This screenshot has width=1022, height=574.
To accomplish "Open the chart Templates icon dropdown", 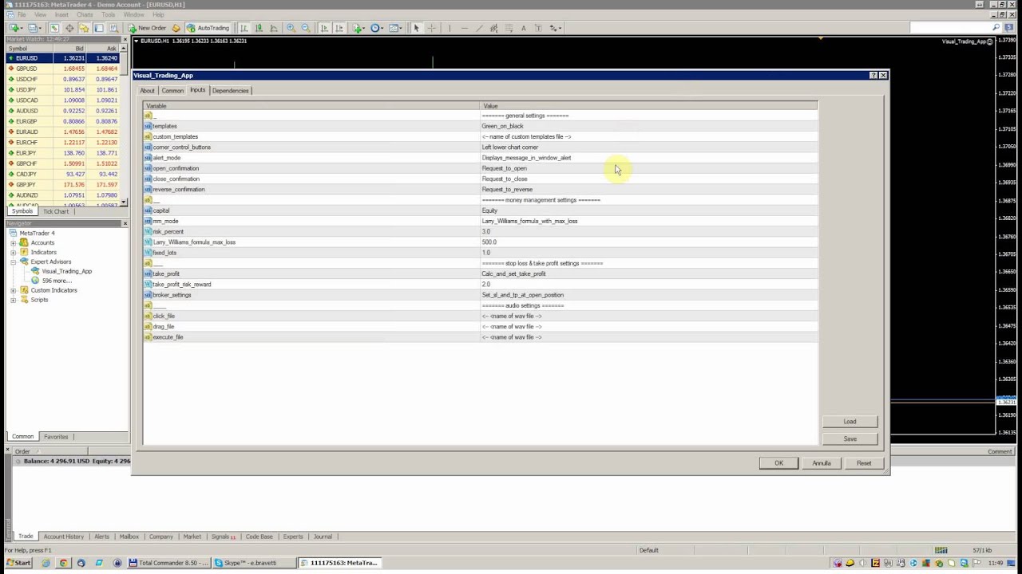I will pyautogui.click(x=395, y=28).
